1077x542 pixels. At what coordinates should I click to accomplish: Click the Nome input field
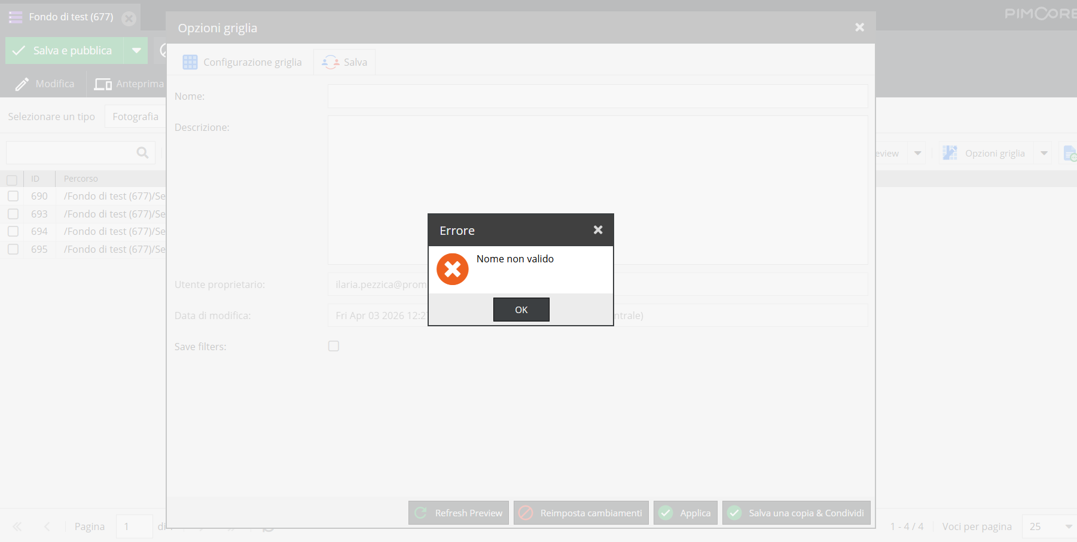[597, 96]
